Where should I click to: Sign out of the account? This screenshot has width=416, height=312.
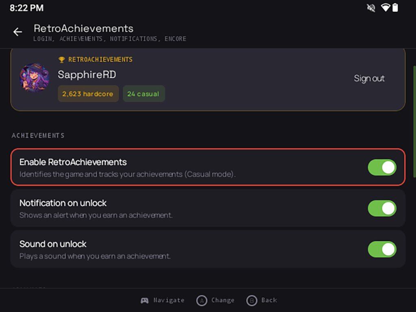click(x=369, y=78)
